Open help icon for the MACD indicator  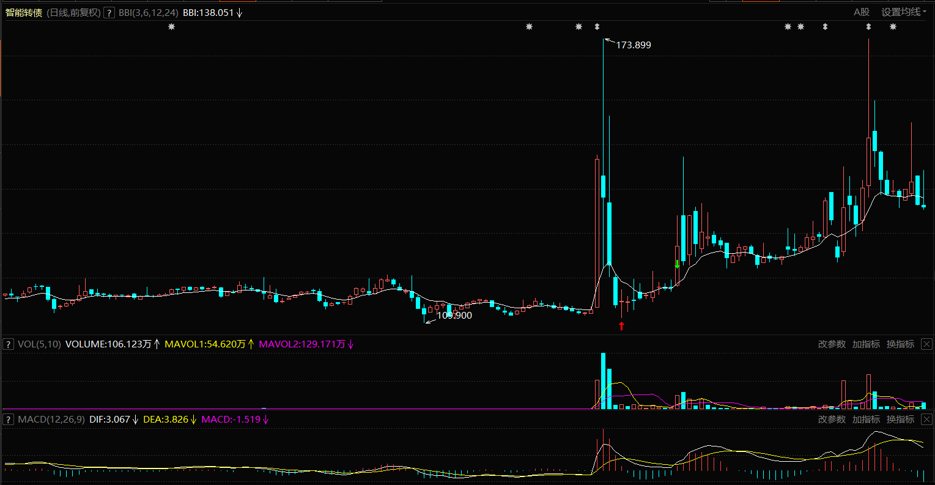[x=9, y=420]
